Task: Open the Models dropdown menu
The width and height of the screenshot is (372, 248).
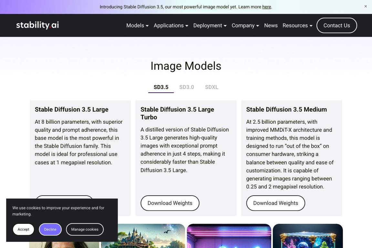Action: pos(137,26)
